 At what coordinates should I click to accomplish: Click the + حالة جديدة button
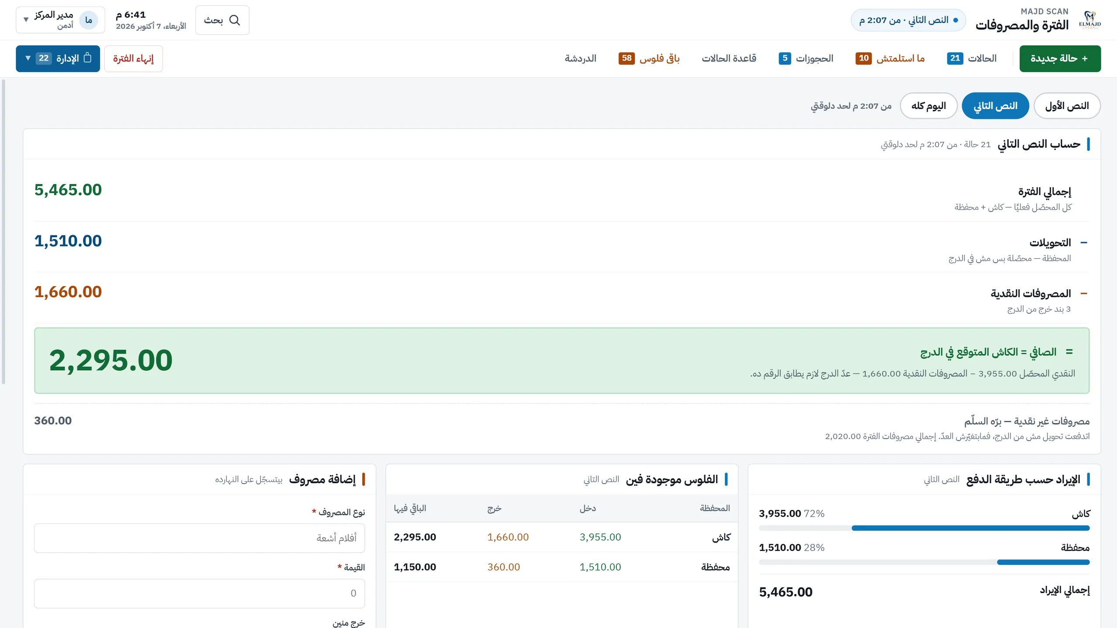coord(1060,58)
